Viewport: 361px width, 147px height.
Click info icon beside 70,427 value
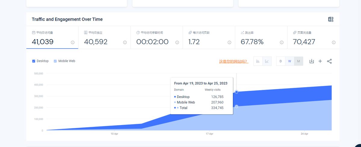coord(334,42)
